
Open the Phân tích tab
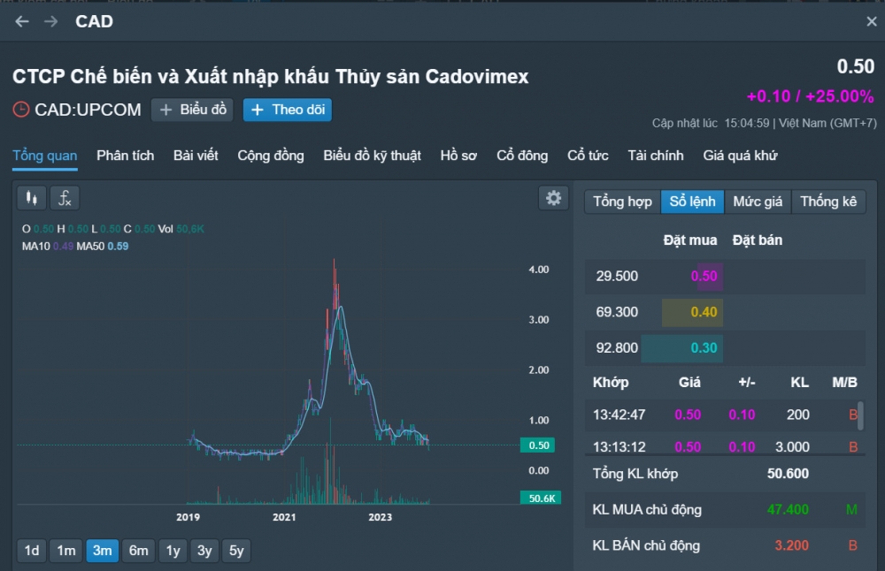tap(126, 156)
